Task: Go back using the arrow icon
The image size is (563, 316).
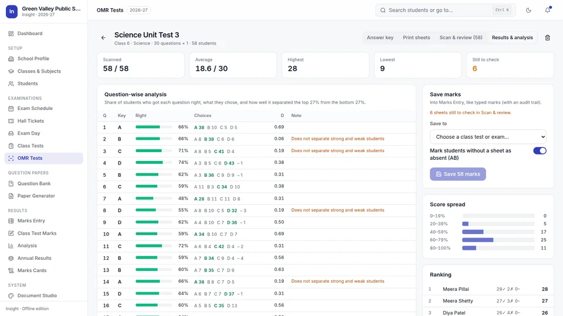Action: click(103, 37)
